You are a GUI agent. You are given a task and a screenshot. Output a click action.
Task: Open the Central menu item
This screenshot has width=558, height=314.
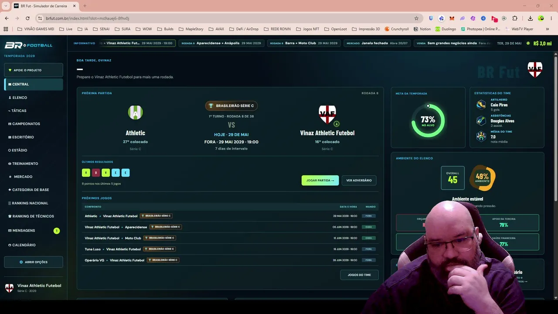34,84
